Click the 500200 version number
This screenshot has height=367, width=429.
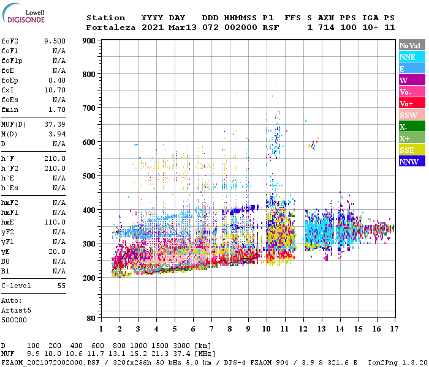(x=14, y=320)
